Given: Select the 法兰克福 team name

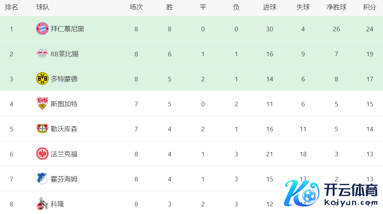Looking at the screenshot, I should pos(64,154).
